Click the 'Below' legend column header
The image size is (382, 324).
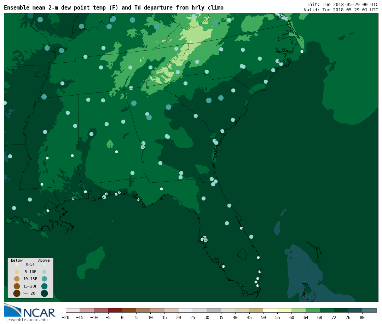pyautogui.click(x=17, y=261)
